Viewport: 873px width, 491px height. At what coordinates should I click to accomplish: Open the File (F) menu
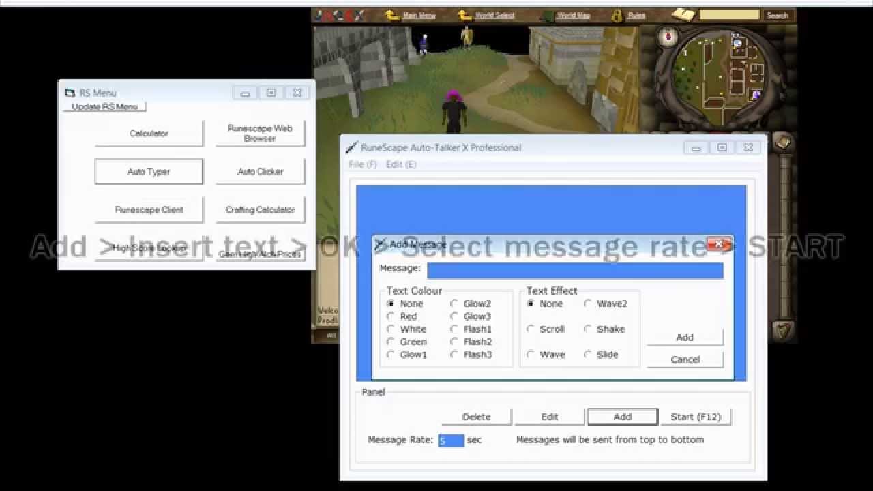click(363, 164)
